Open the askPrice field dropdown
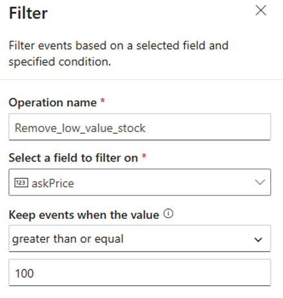Viewport: 283px width, 298px height. [140, 182]
